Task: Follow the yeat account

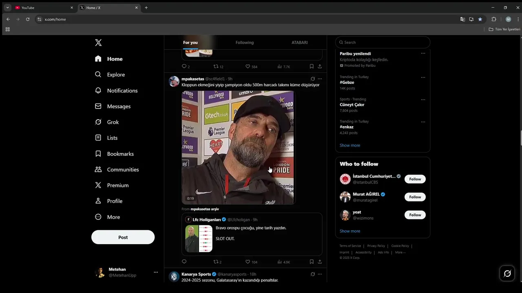Action: tap(415, 215)
